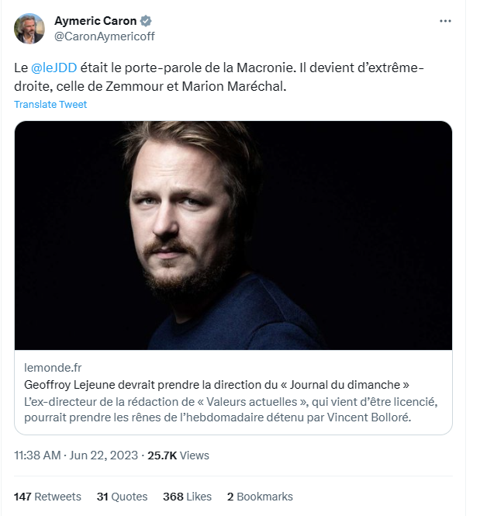Open the three-dot more options menu
The height and width of the screenshot is (516, 480).
[x=445, y=21]
